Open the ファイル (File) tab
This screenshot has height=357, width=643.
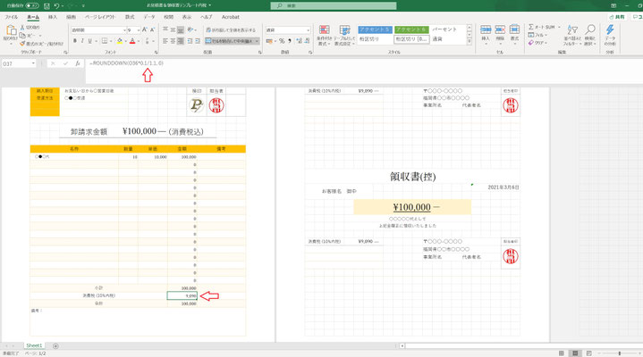point(11,17)
